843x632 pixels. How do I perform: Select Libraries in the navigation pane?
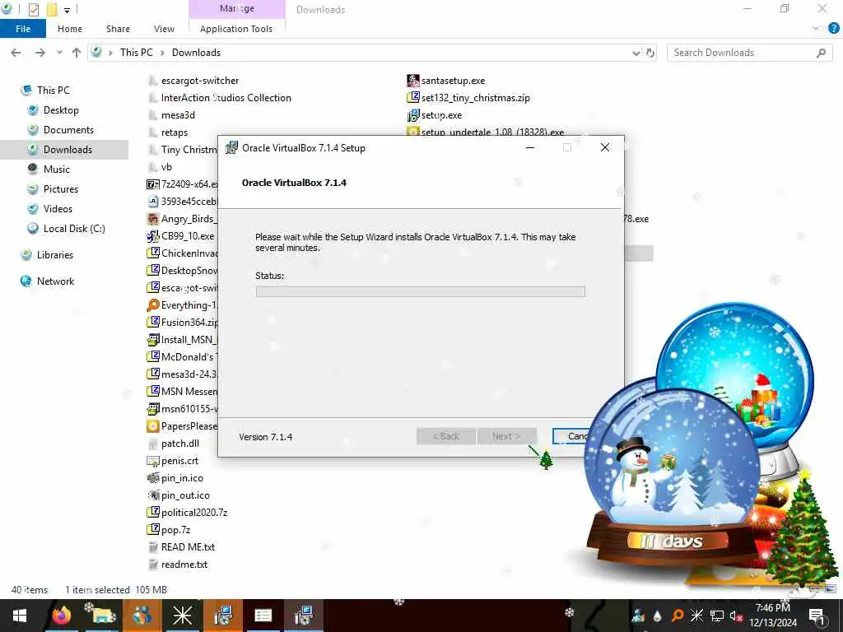tap(55, 255)
